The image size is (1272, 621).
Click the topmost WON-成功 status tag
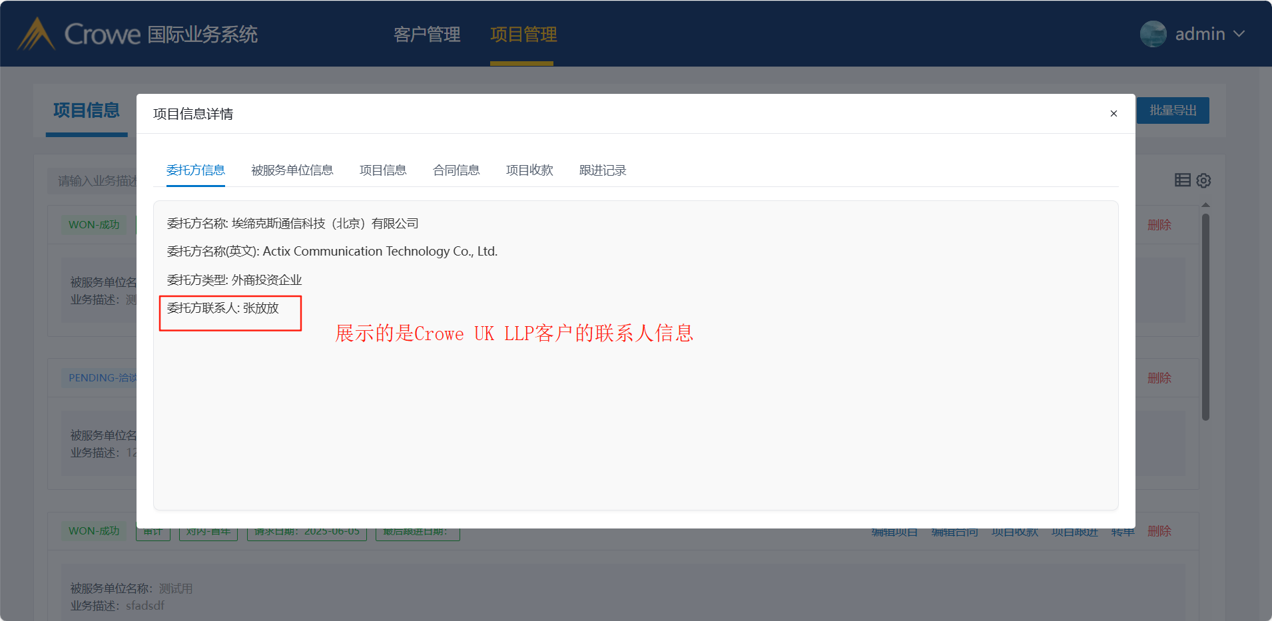[94, 225]
